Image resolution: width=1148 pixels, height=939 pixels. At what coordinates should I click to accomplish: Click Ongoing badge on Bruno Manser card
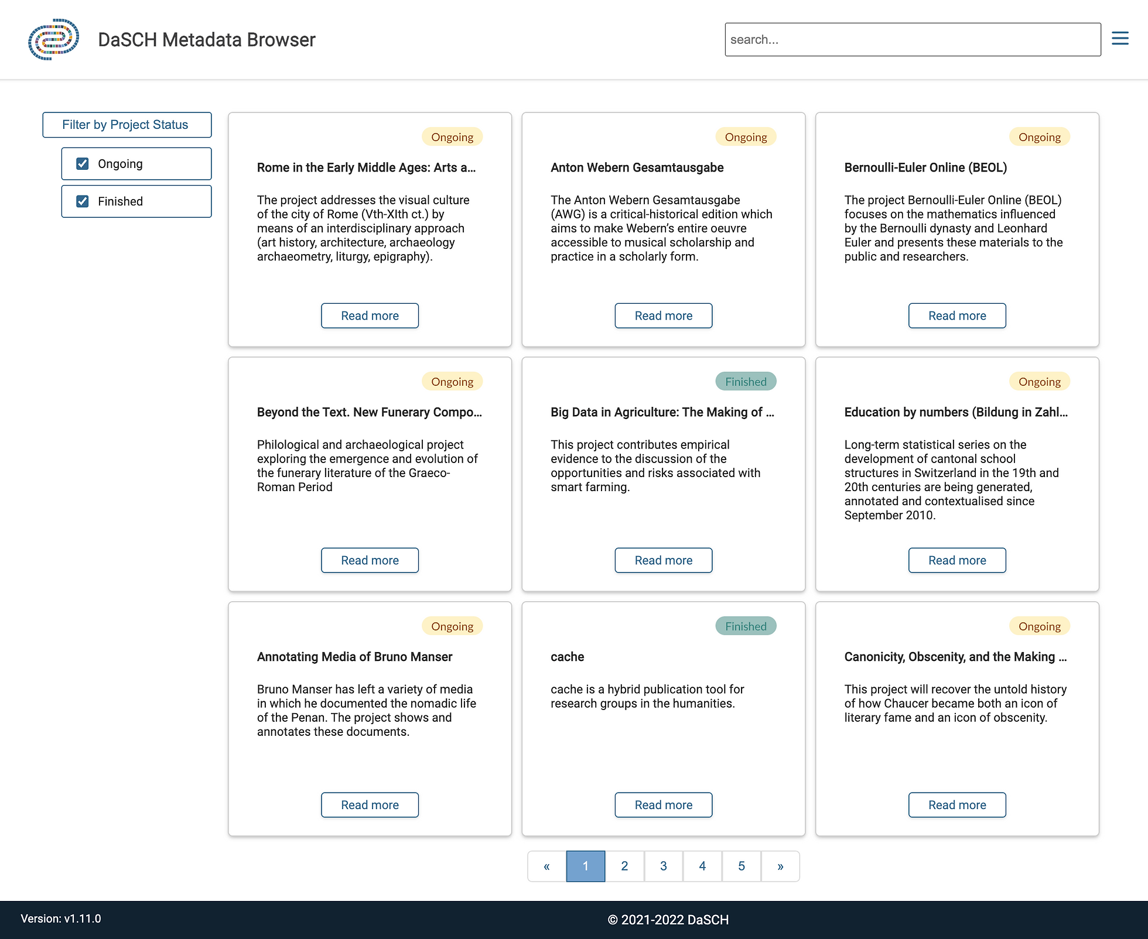[x=452, y=626]
